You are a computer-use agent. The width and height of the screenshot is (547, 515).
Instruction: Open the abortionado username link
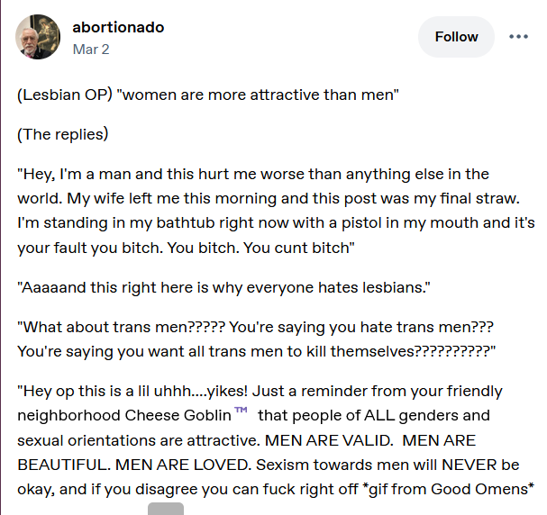tap(118, 27)
